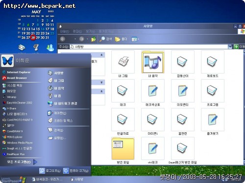This screenshot has height=183, width=245.
Task: Select the 아이콘1 folder
Action: click(x=153, y=122)
